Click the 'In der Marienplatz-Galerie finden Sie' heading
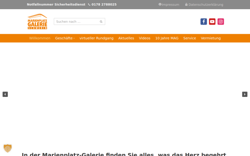The width and height of the screenshot is (250, 156). click(x=124, y=154)
